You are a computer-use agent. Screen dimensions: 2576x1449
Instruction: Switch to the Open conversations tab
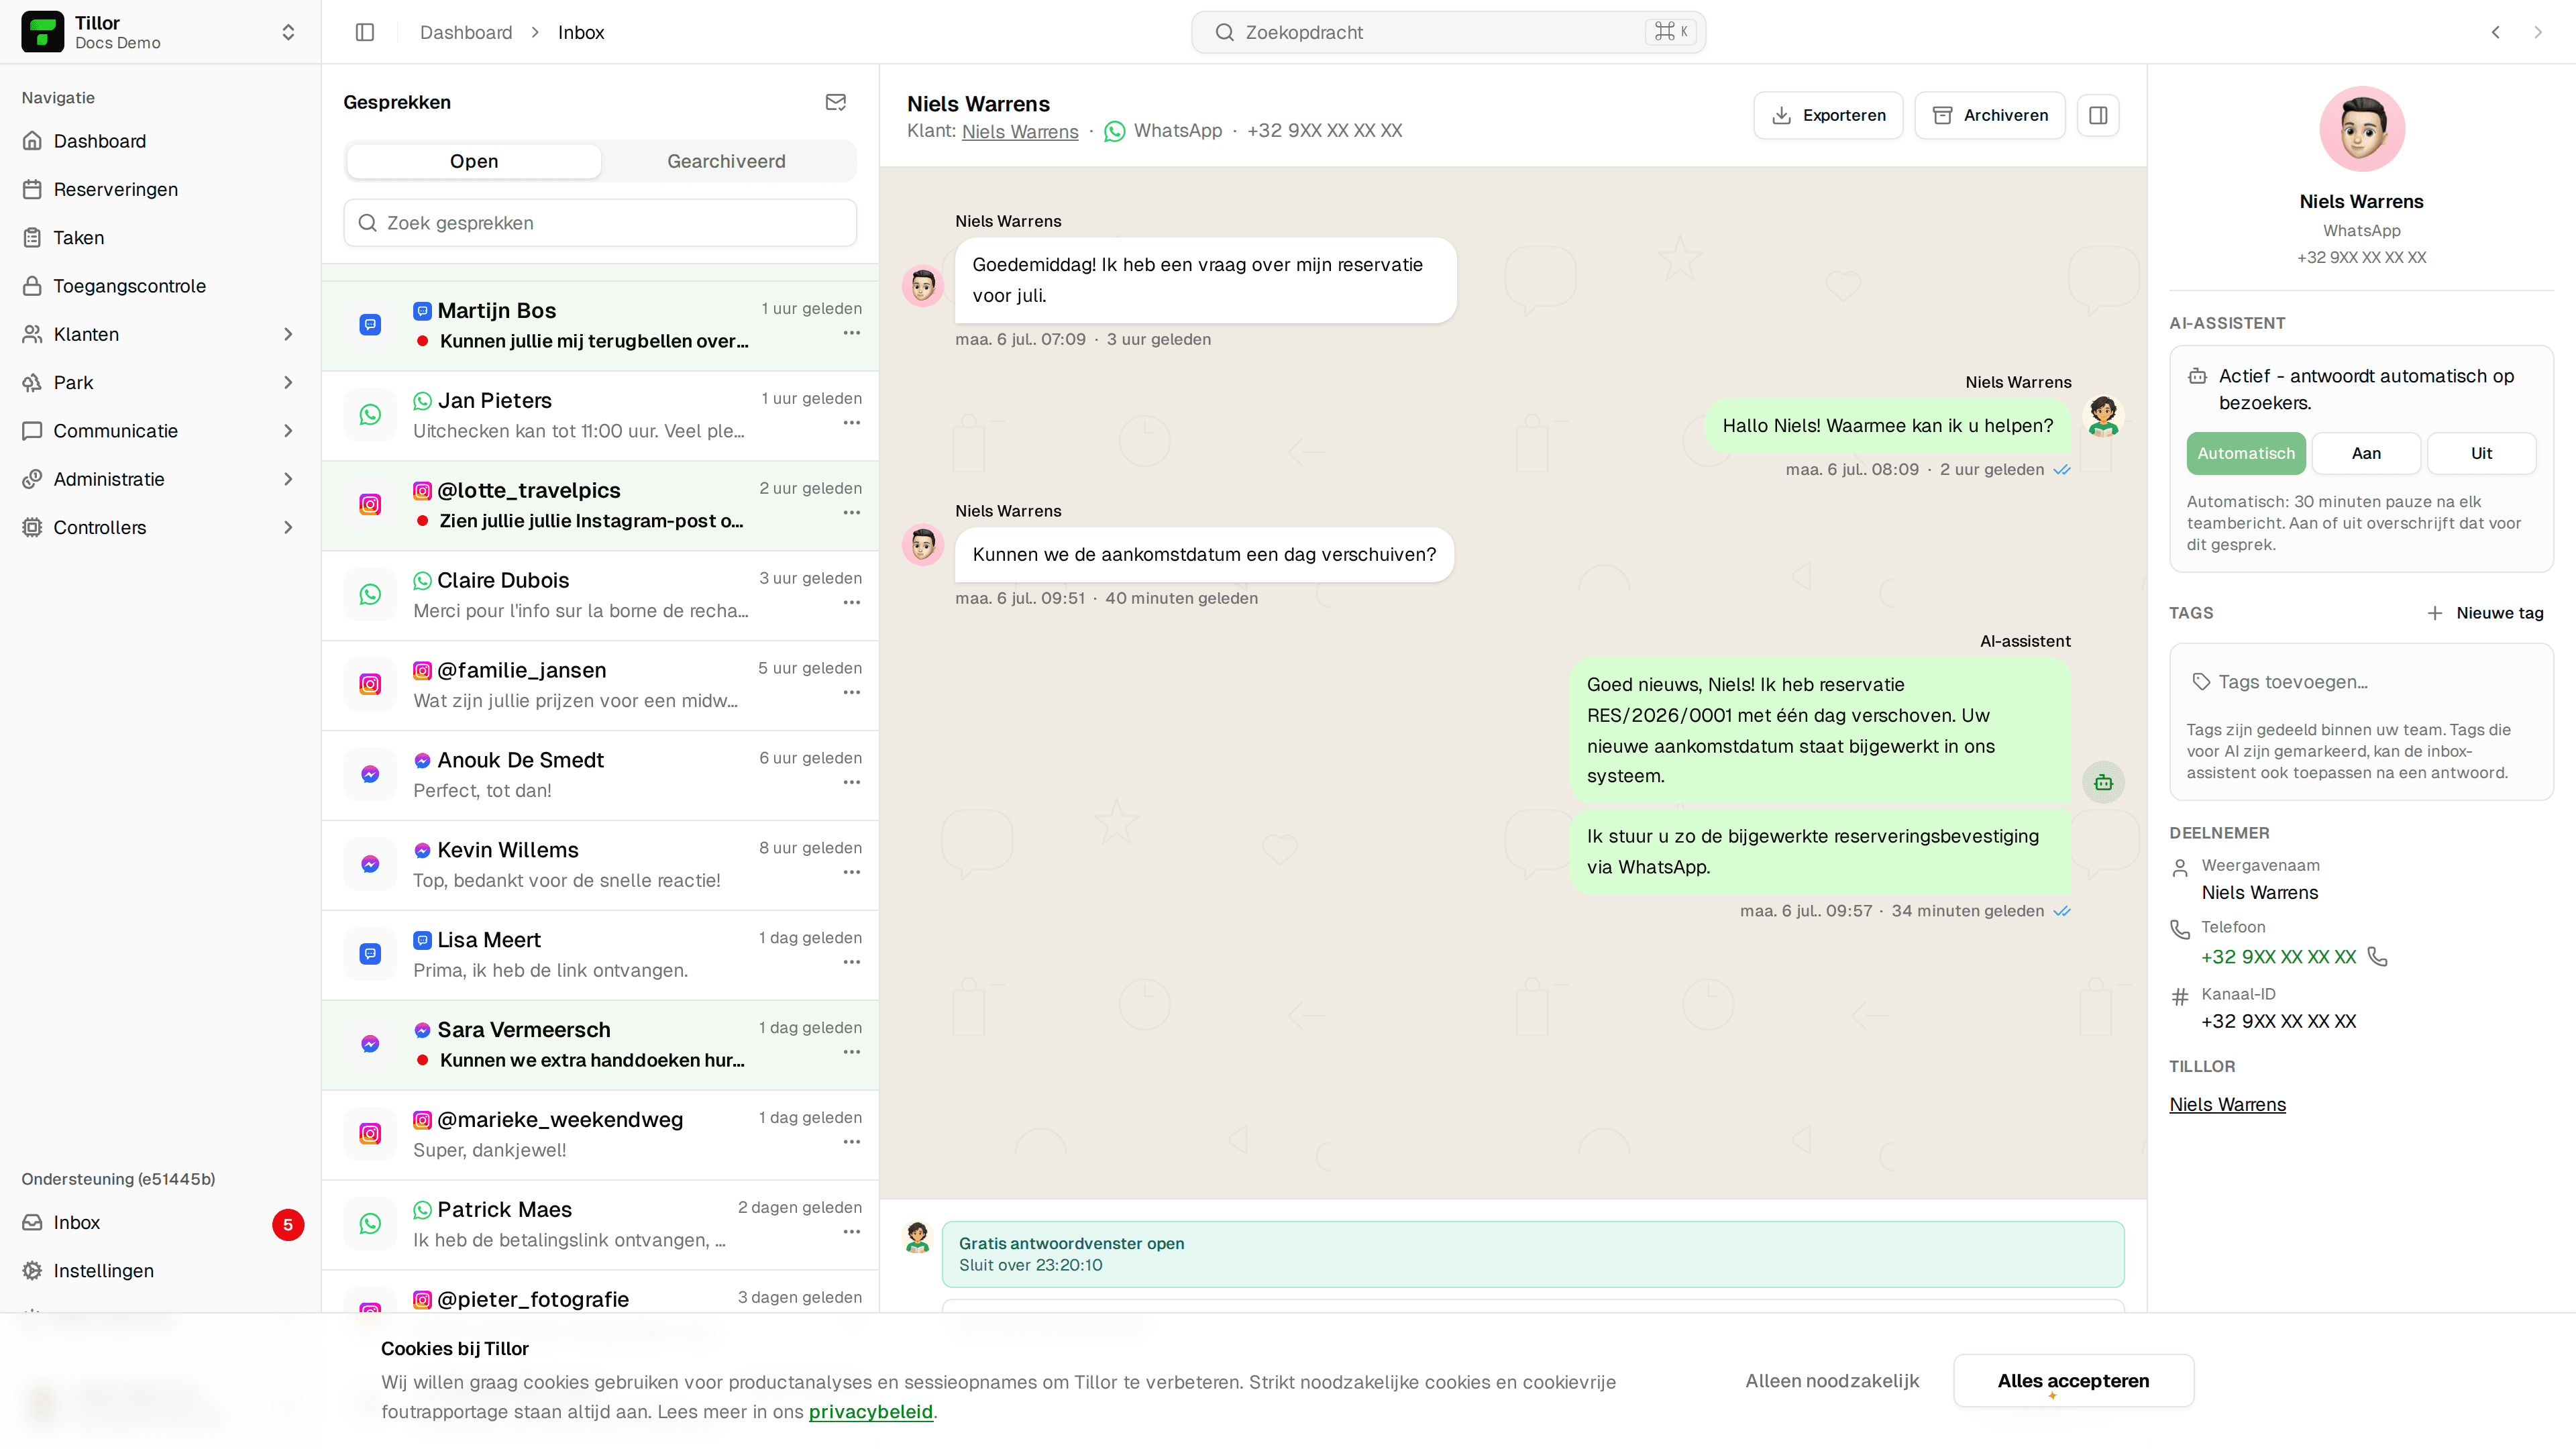coord(474,161)
